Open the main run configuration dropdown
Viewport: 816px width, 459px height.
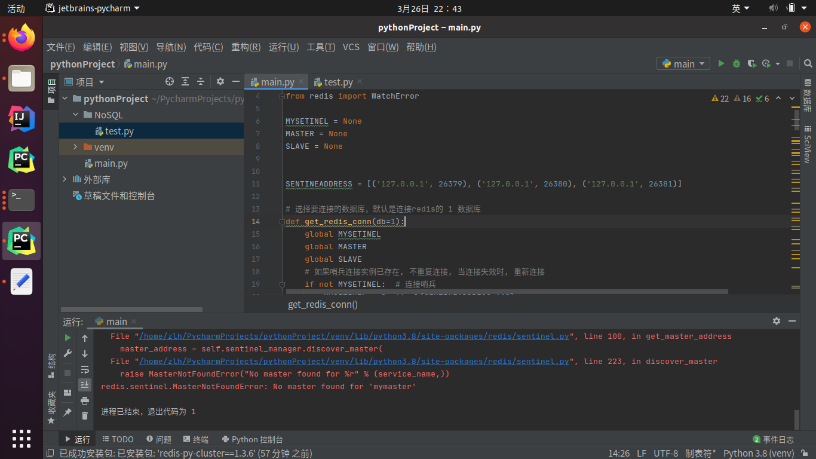click(x=683, y=63)
